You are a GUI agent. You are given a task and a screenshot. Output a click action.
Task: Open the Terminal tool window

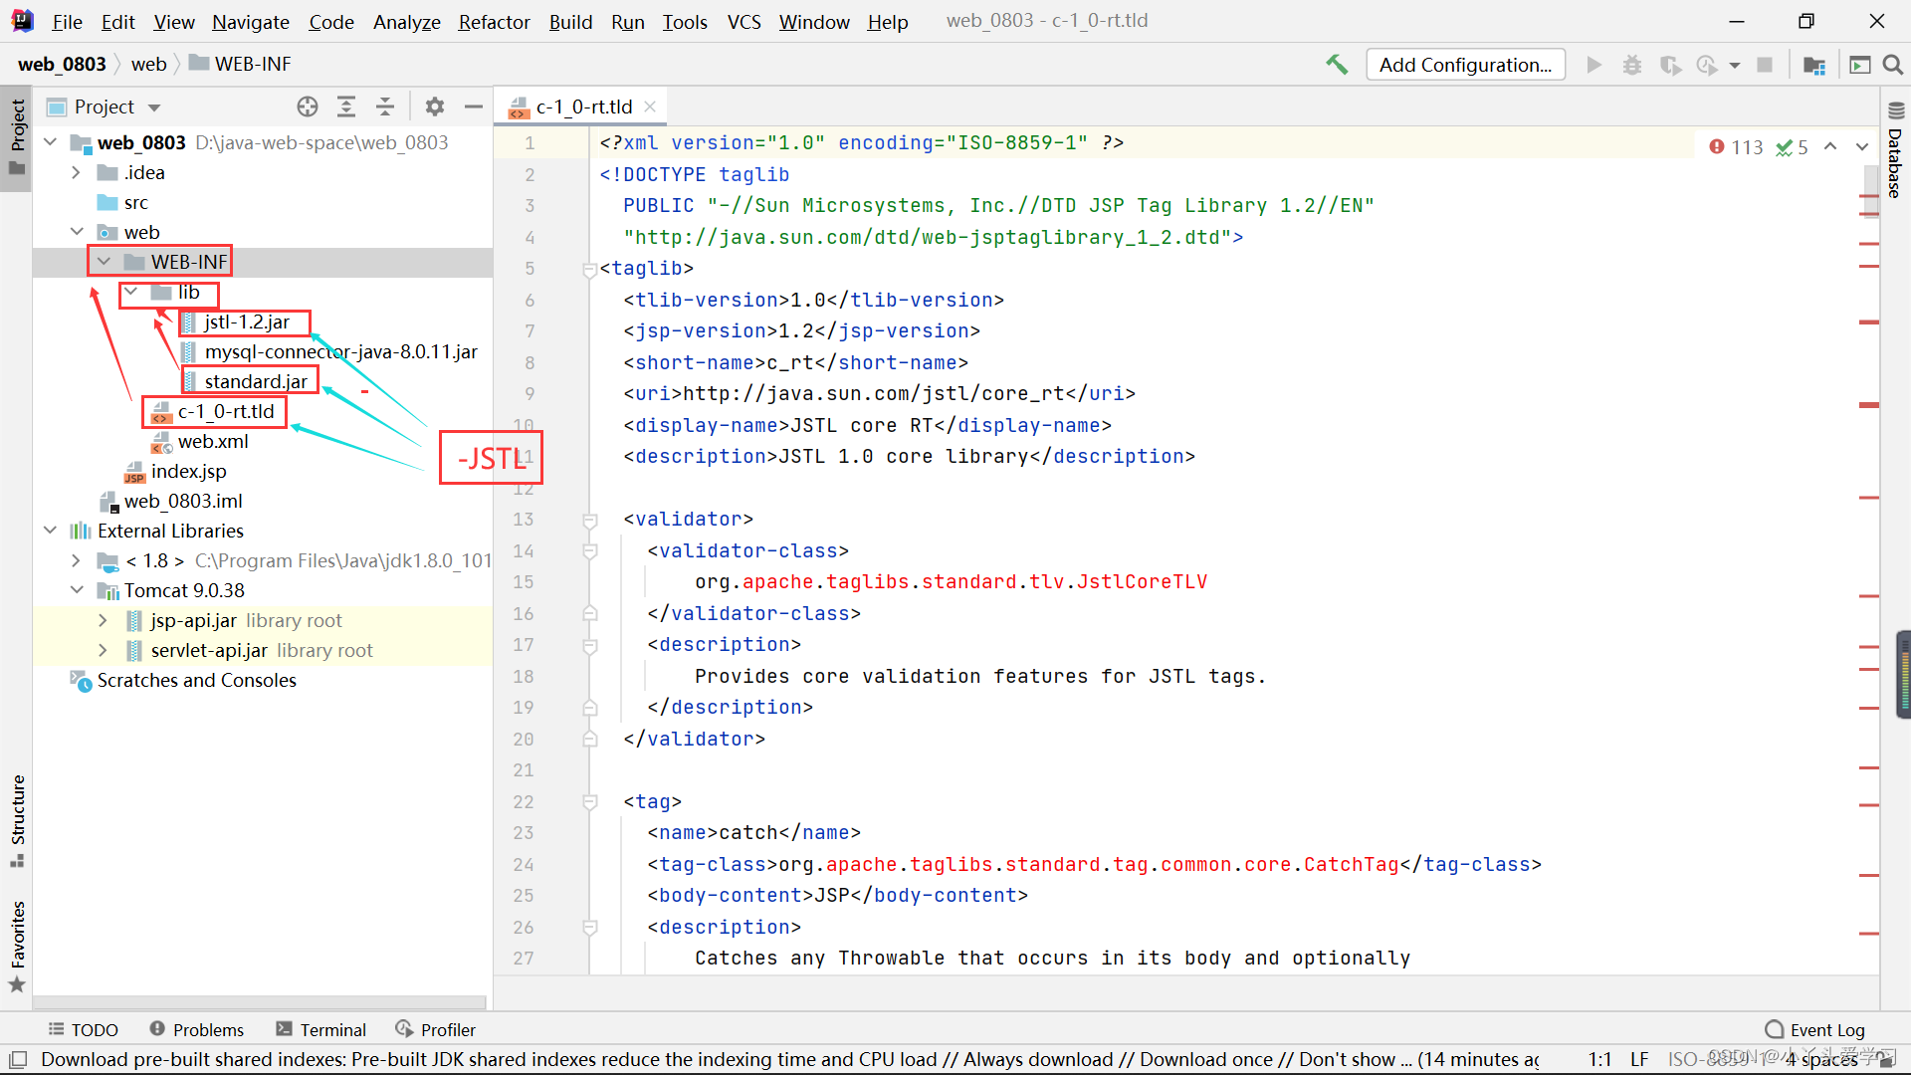pos(321,1029)
